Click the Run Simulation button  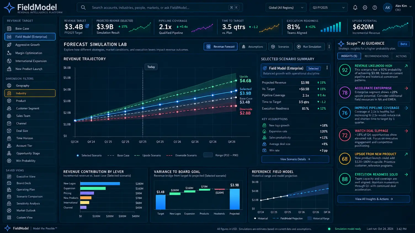point(309,47)
